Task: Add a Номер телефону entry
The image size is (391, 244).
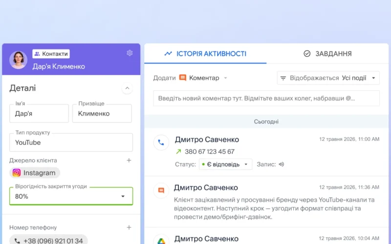Action: 129,227
